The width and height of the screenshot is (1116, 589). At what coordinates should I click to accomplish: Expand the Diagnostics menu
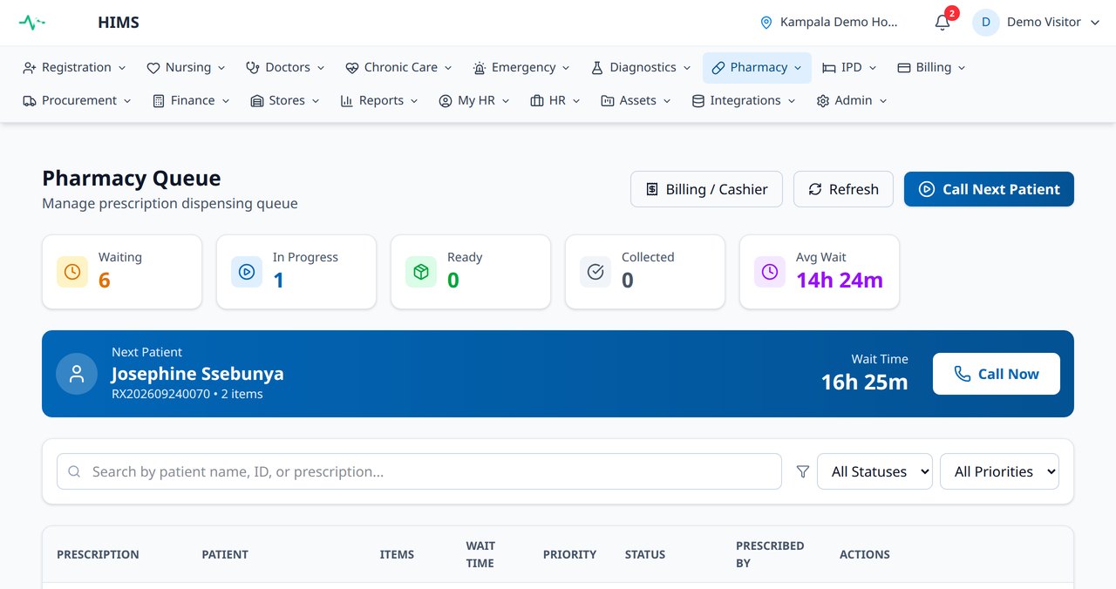641,67
